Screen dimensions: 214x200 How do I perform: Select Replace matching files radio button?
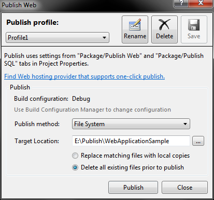pyautogui.click(x=75, y=156)
